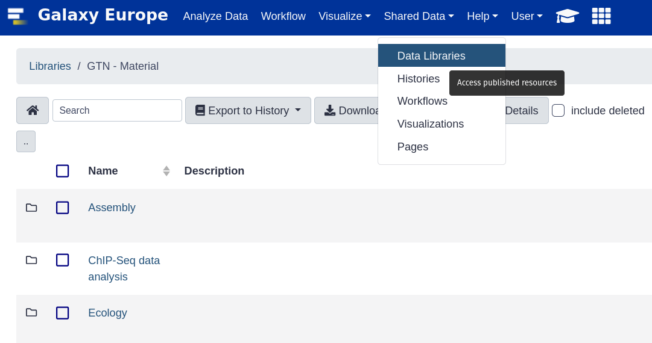
Task: Sort by Name column arrows
Action: (166, 171)
